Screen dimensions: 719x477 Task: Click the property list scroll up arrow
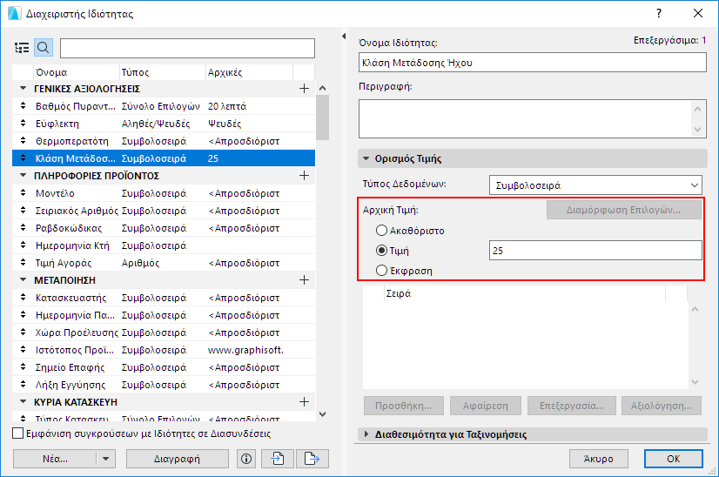pos(322,88)
